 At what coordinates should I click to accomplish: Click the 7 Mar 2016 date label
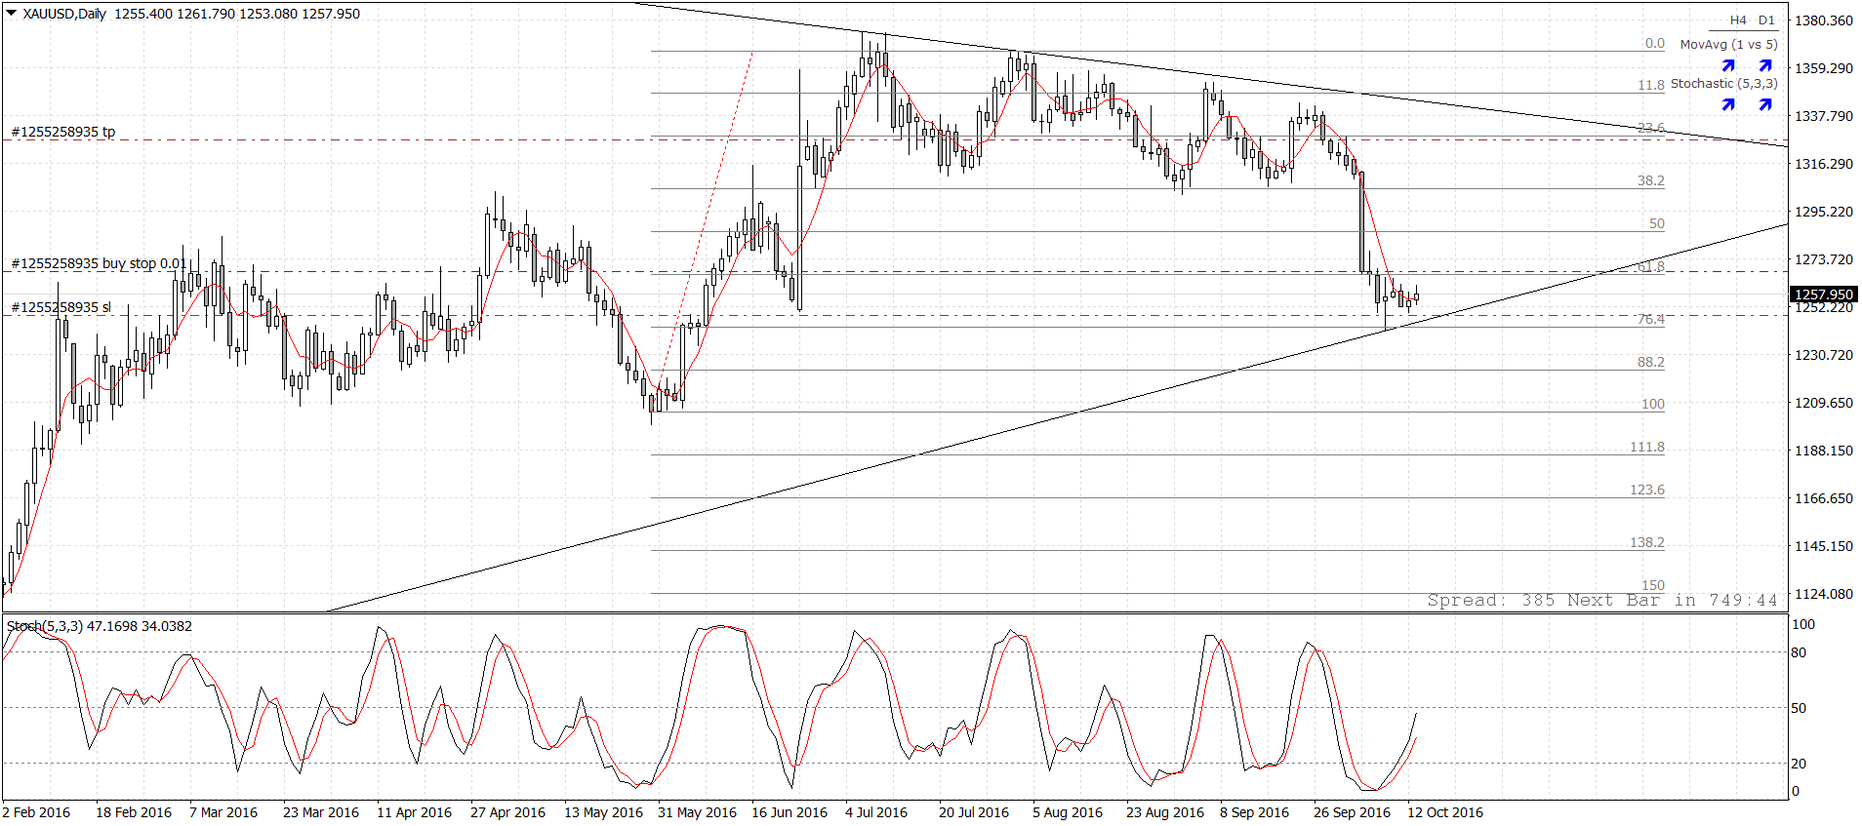(x=223, y=812)
